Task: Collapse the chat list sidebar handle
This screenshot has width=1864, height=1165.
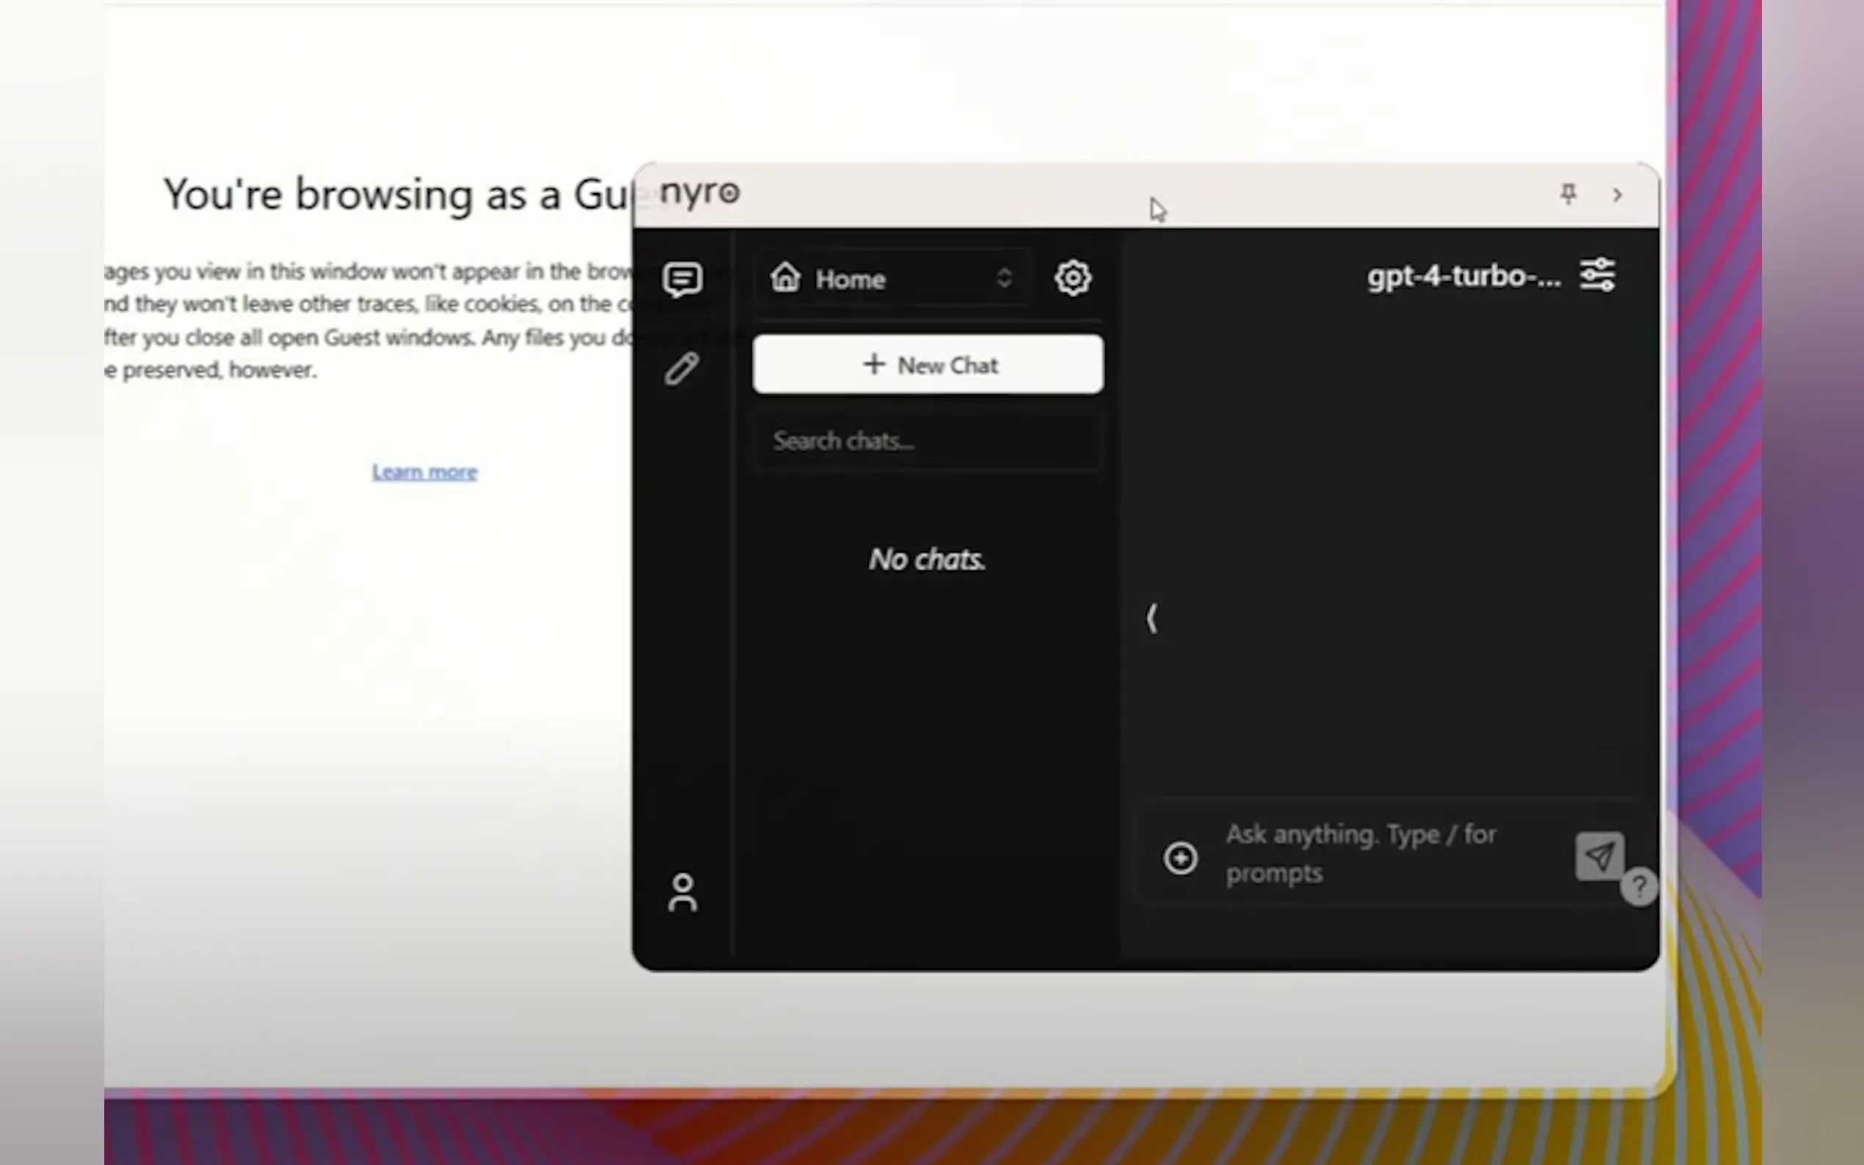Action: (x=1152, y=618)
